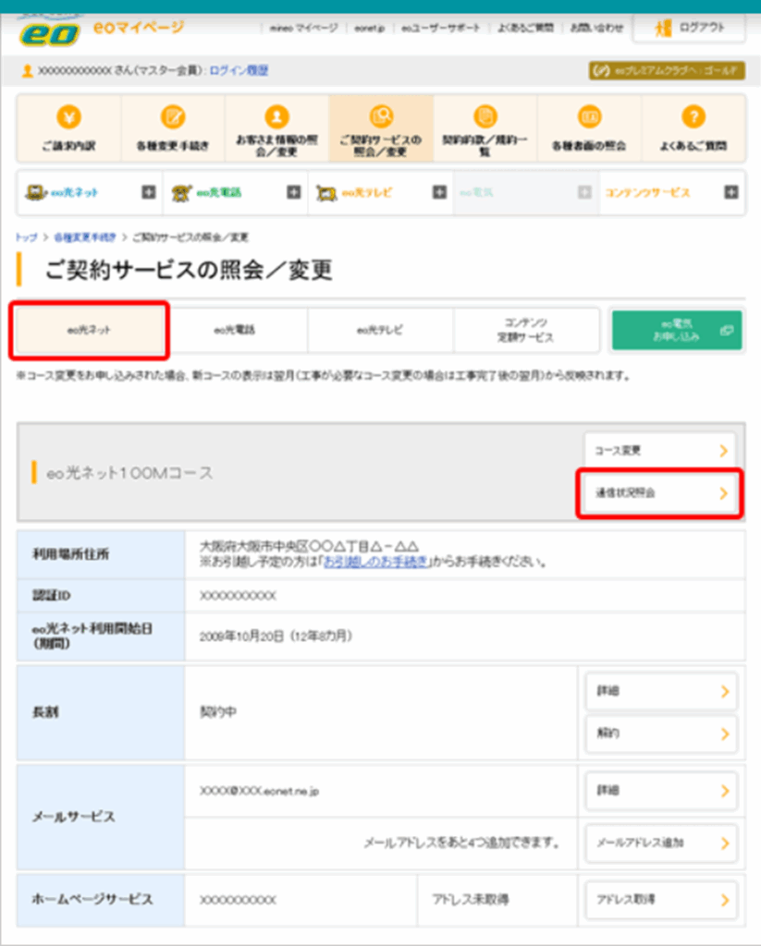Expand the コンテンツサービス plus icon
Image resolution: width=761 pixels, height=946 pixels.
(x=731, y=192)
